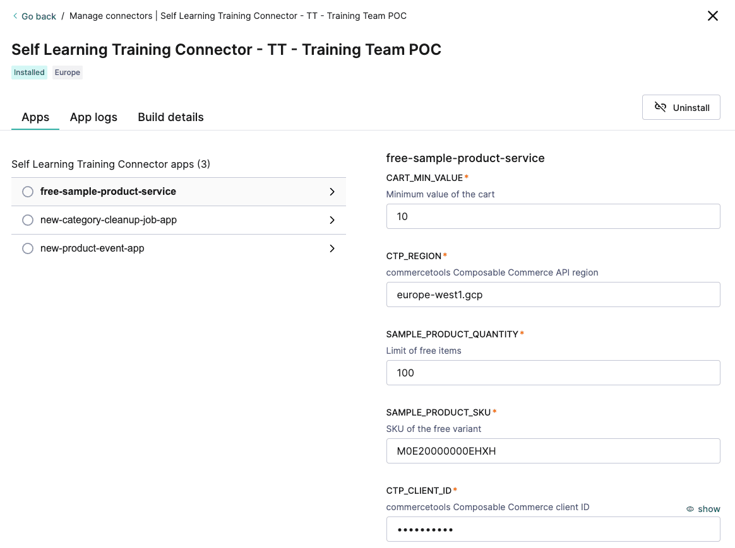Switch to the App logs tab
This screenshot has height=548, width=735.
coord(93,117)
